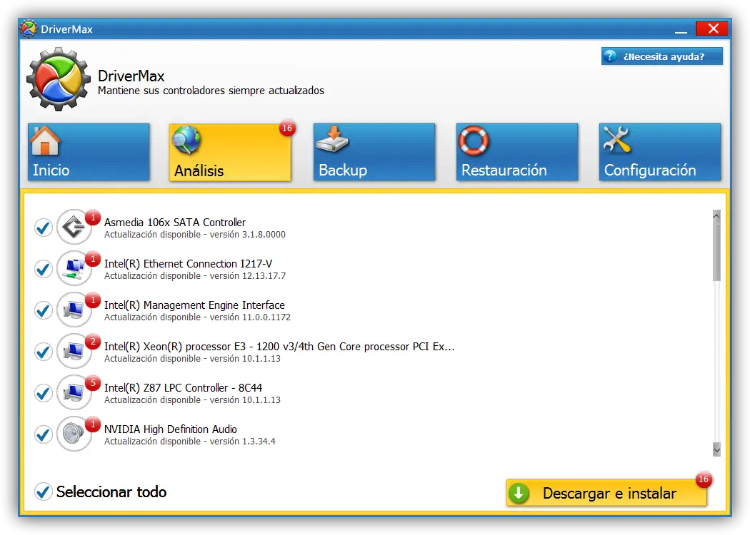Screen dimensions: 750x535
Task: Go to the Restauración tab
Action: click(517, 152)
